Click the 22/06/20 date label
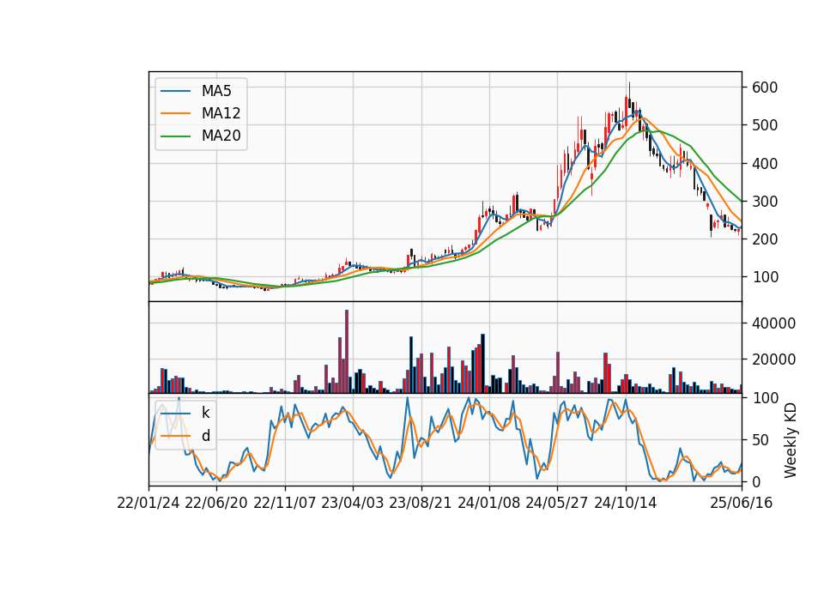This screenshot has width=824, height=592. [216, 503]
